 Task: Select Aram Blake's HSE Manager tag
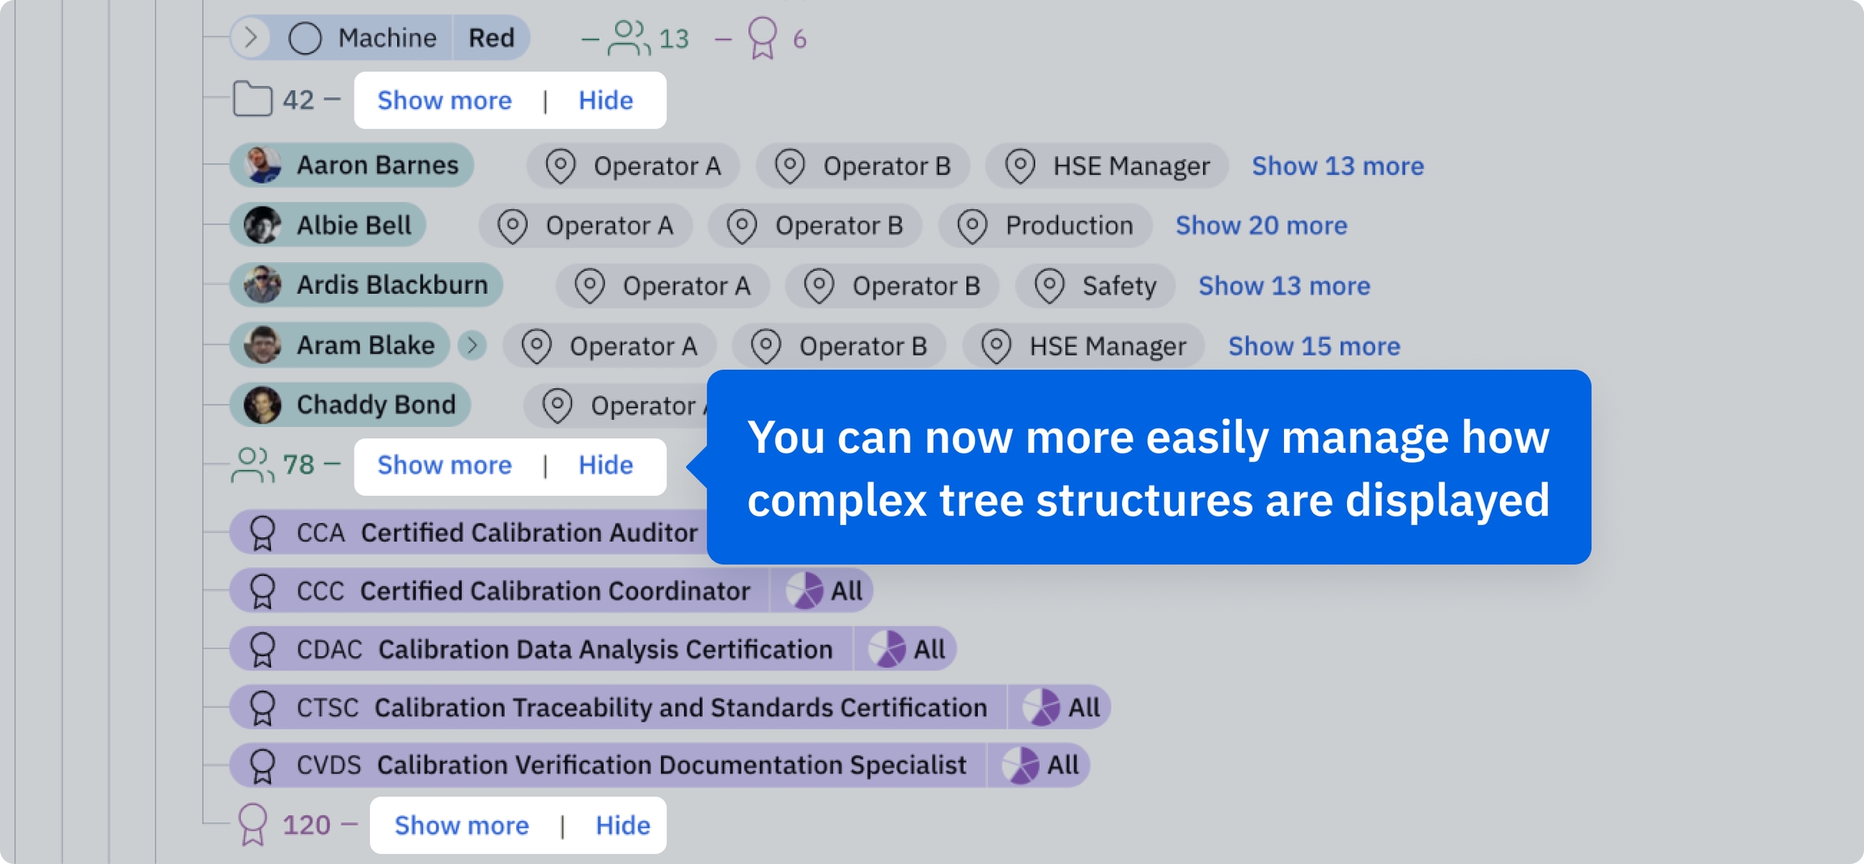1083,346
